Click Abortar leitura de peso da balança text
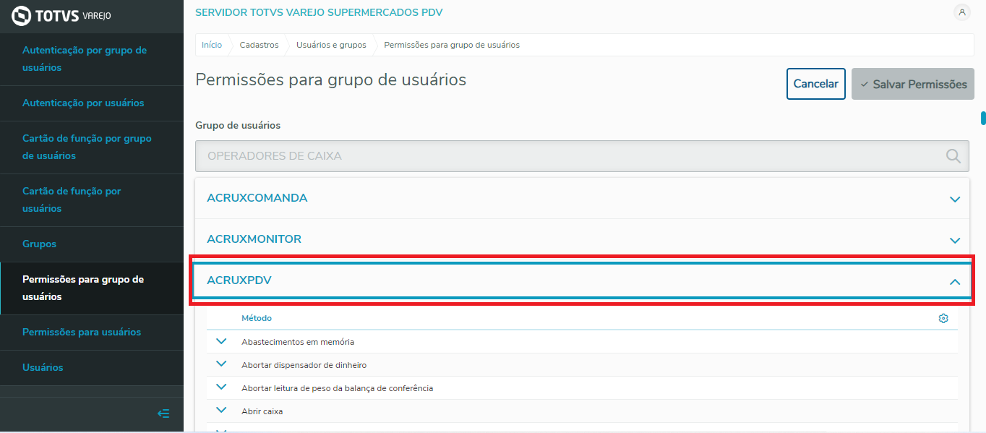986x433 pixels. 338,388
